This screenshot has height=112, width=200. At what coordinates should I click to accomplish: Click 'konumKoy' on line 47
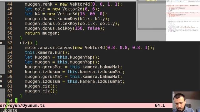[x=67, y=19]
